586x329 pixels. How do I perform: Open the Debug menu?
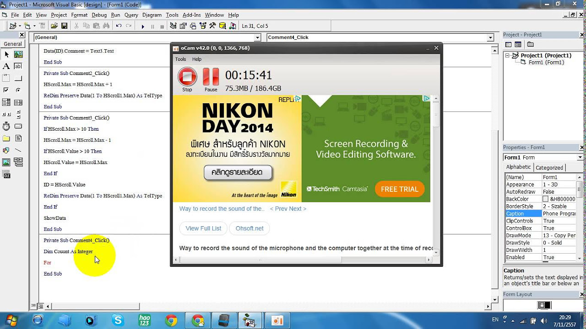click(99, 15)
